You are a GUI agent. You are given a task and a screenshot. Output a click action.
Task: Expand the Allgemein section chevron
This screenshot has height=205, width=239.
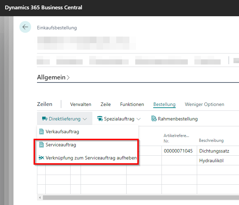pos(68,78)
